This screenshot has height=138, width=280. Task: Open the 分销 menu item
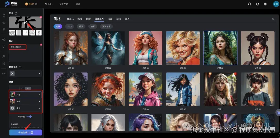point(78,4)
